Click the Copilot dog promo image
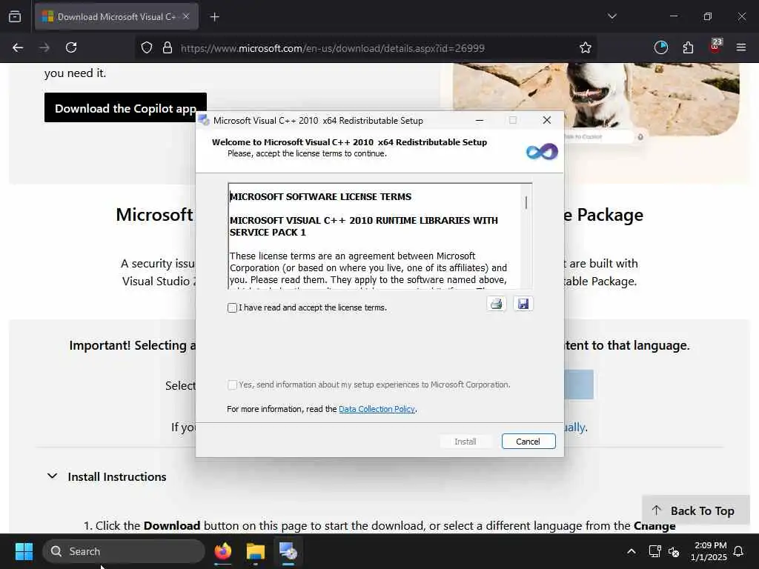This screenshot has height=569, width=759. coord(596,99)
